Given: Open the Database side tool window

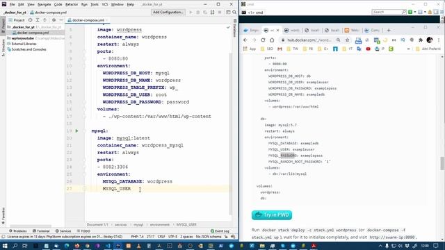Looking at the screenshot, I should click(235, 28).
